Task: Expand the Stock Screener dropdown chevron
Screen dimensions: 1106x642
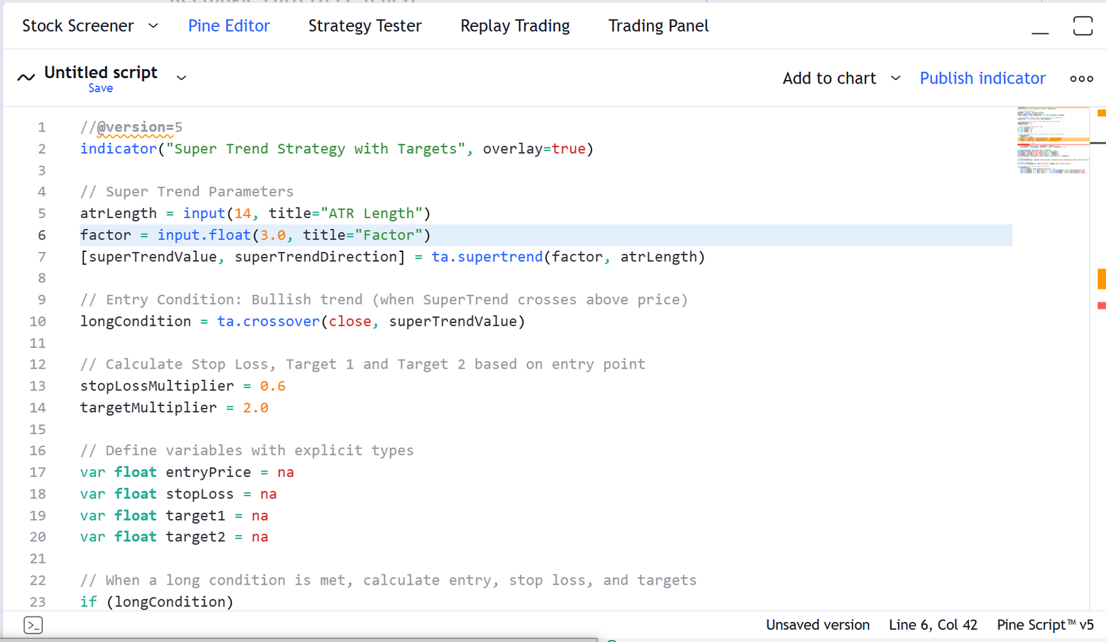Action: click(x=153, y=26)
